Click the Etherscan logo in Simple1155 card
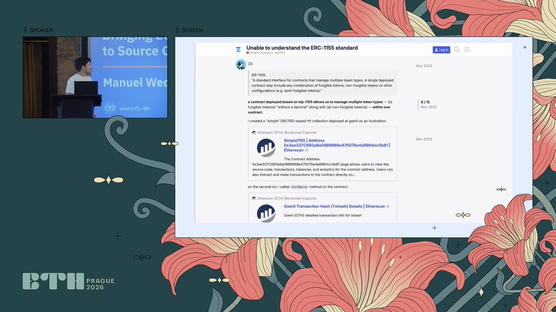The height and width of the screenshot is (312, 556). 266,147
